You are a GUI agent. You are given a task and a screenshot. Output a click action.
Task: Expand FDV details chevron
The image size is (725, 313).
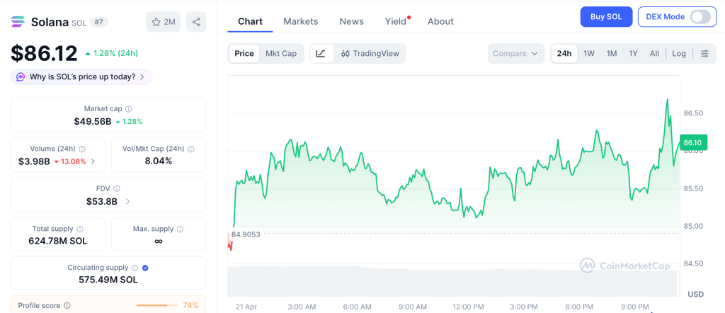[127, 202]
